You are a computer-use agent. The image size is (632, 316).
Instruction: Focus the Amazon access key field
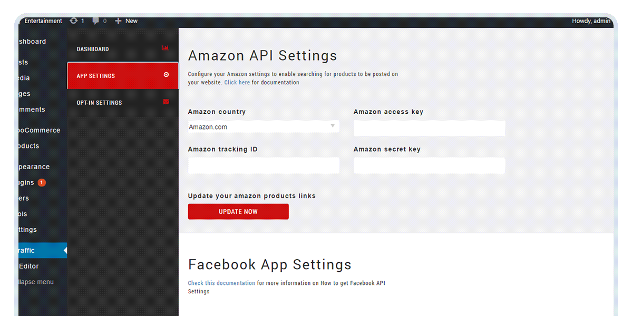429,128
